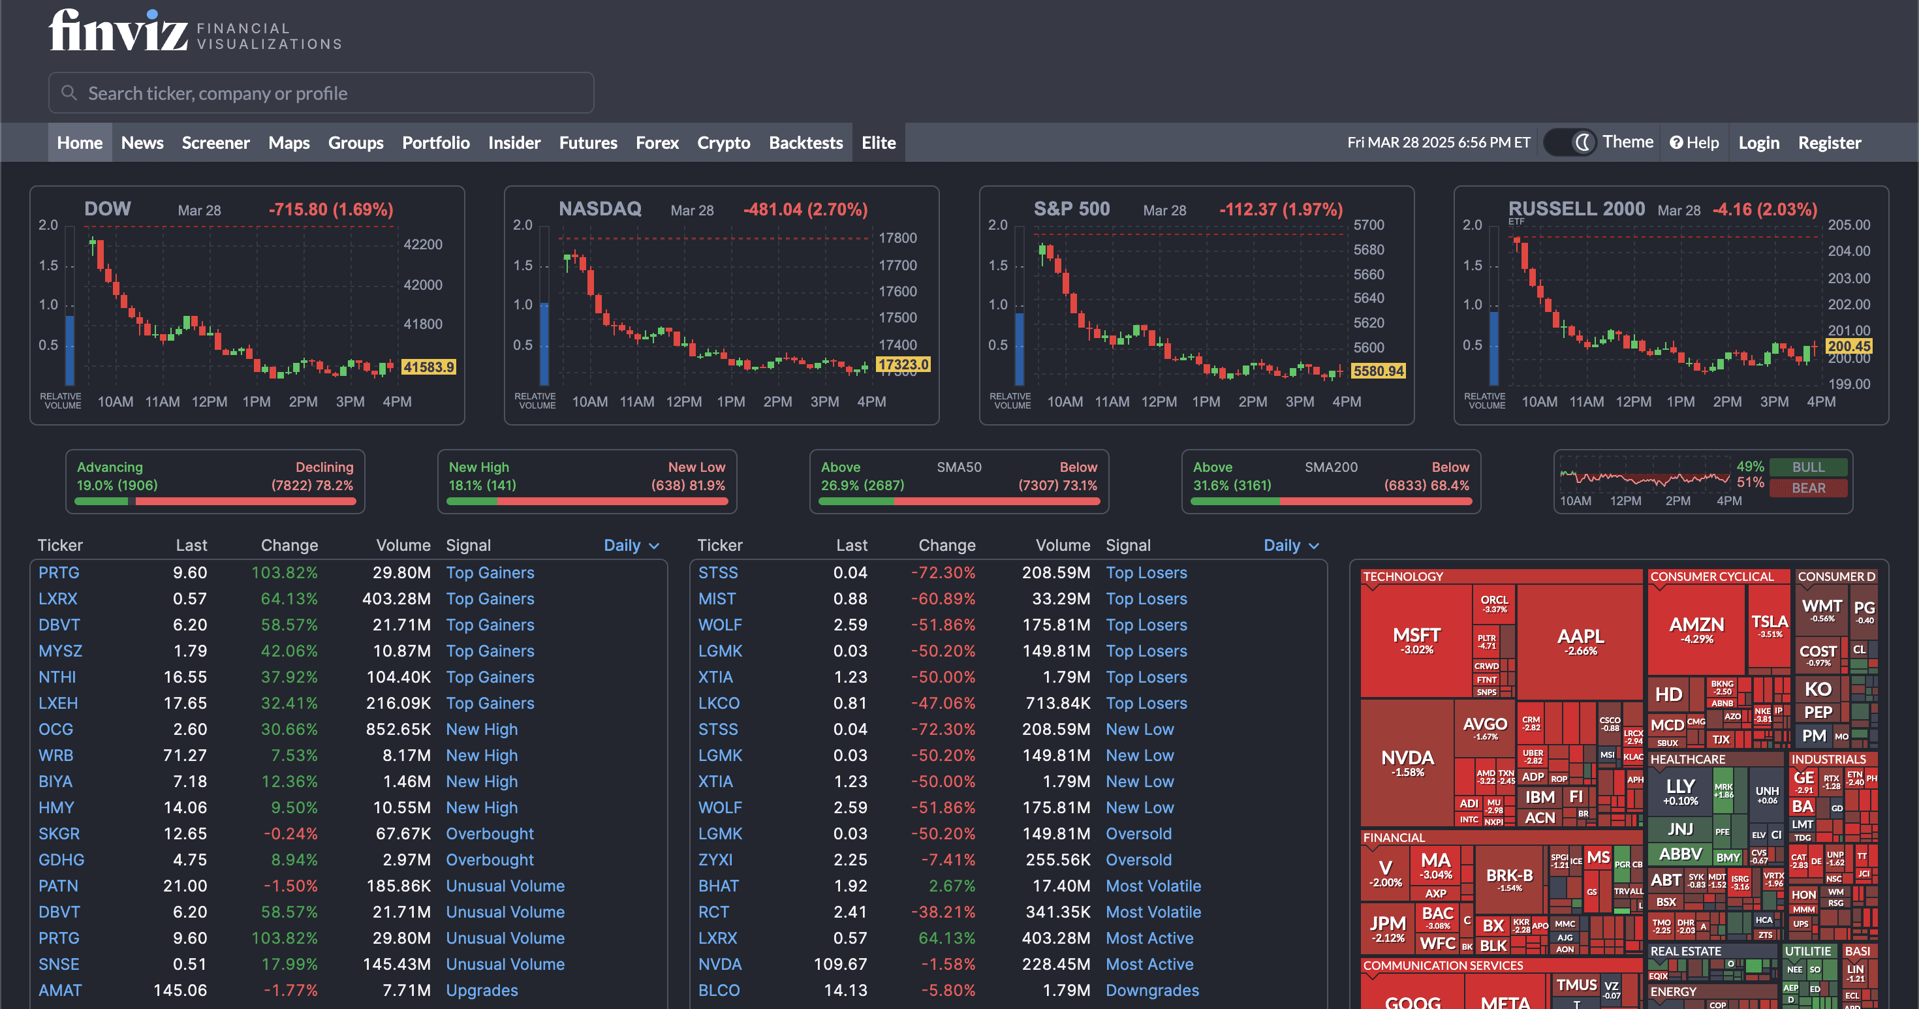This screenshot has height=1009, width=1919.
Task: Click Most Volatile signal in BHAT row
Action: pyautogui.click(x=1153, y=886)
